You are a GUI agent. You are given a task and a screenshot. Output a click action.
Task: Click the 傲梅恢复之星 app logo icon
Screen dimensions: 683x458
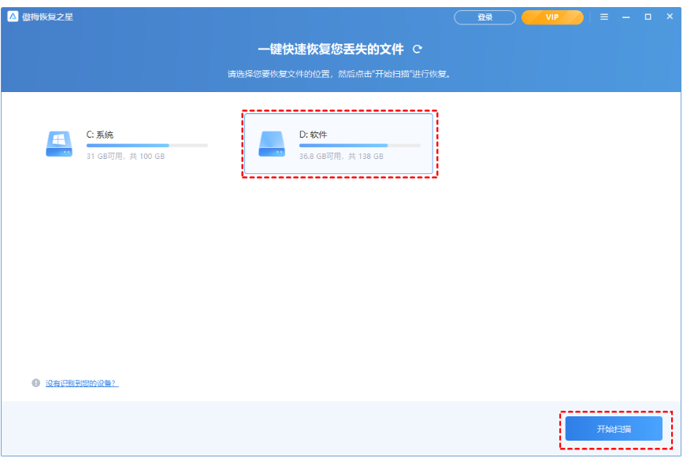click(13, 17)
